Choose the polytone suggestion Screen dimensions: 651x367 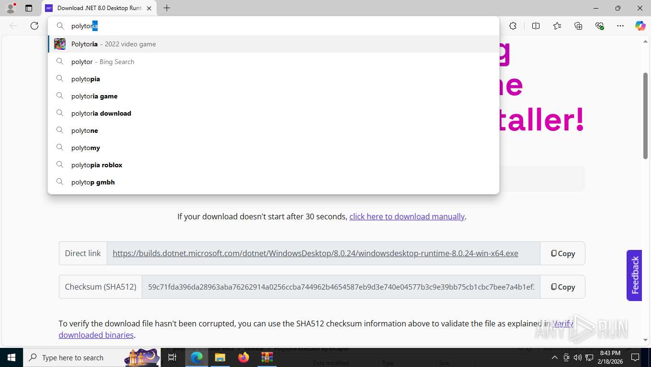coord(273,130)
